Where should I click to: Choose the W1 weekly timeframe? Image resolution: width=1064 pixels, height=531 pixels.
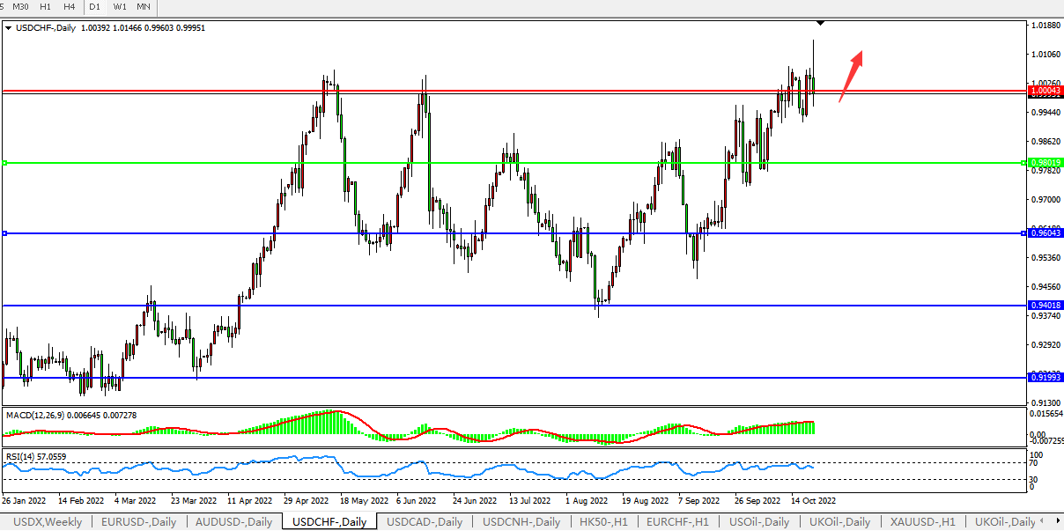[120, 6]
